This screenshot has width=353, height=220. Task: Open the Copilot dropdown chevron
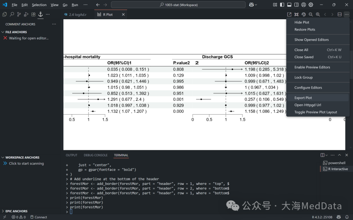256,5
